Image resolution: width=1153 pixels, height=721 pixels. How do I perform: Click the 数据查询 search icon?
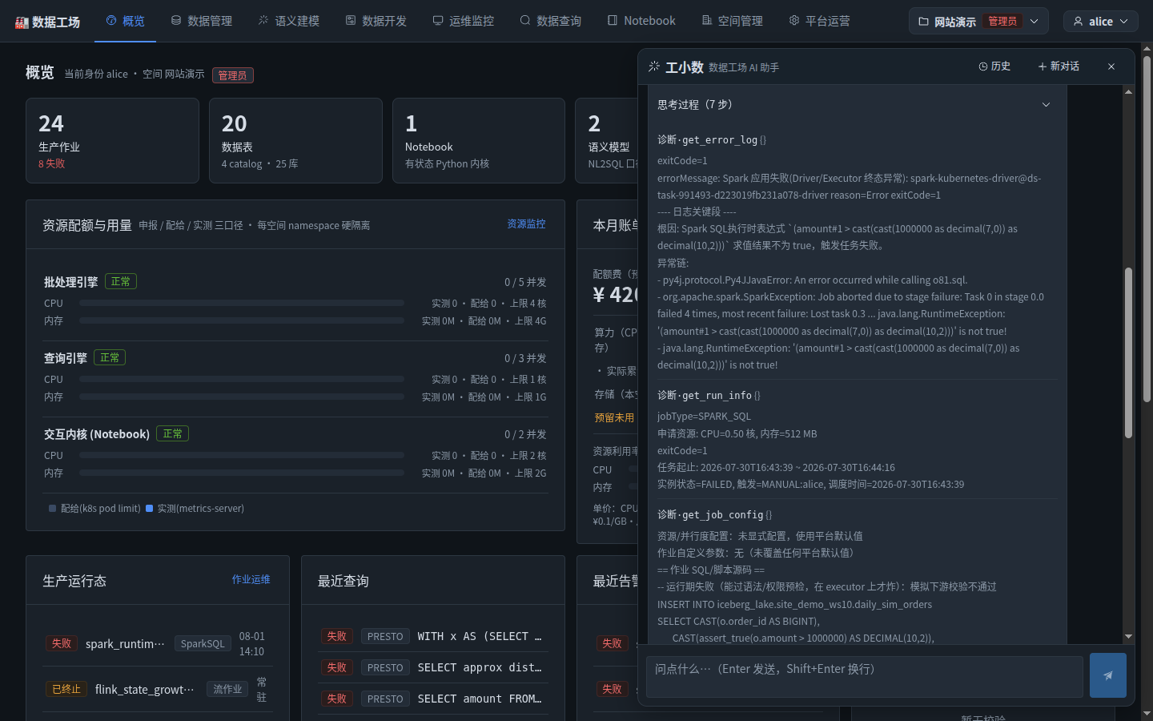[x=525, y=21]
